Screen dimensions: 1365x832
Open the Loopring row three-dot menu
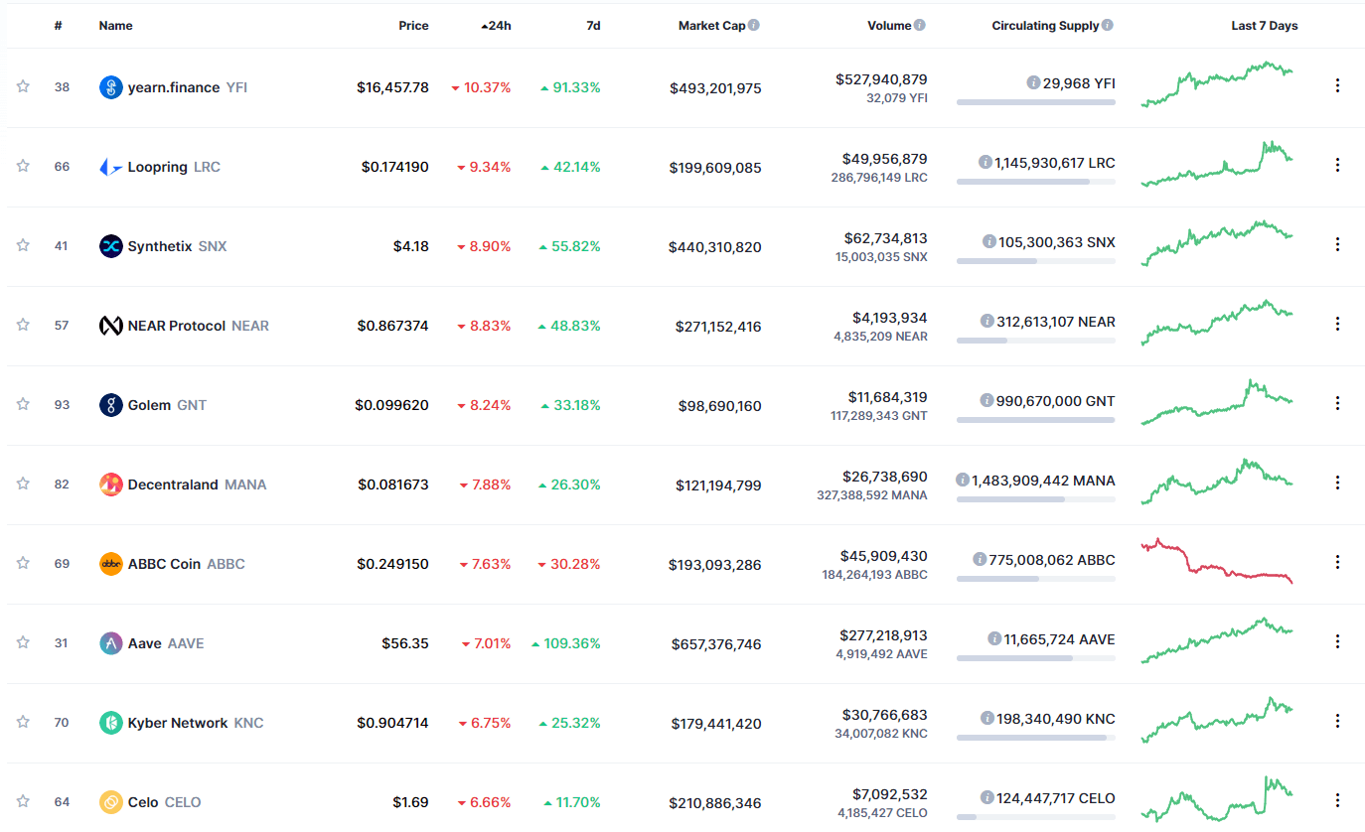pos(1337,165)
